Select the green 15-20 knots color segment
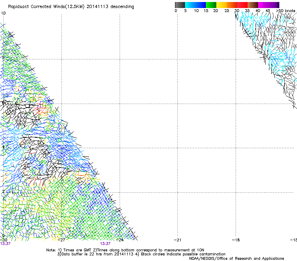Image resolution: width=297 pixels, height=261 pixels. click(211, 5)
